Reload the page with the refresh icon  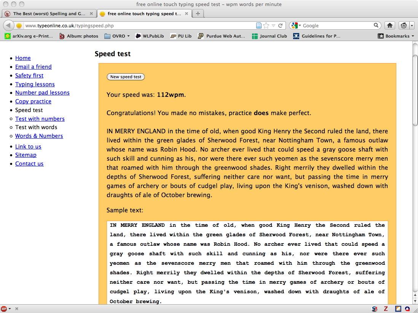(x=281, y=26)
